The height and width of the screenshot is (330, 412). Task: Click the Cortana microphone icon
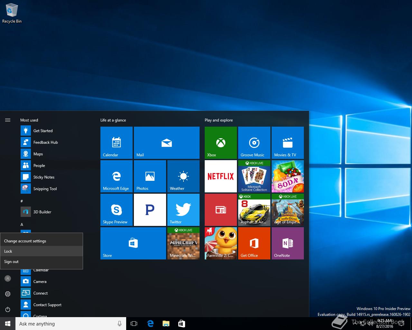coord(120,324)
